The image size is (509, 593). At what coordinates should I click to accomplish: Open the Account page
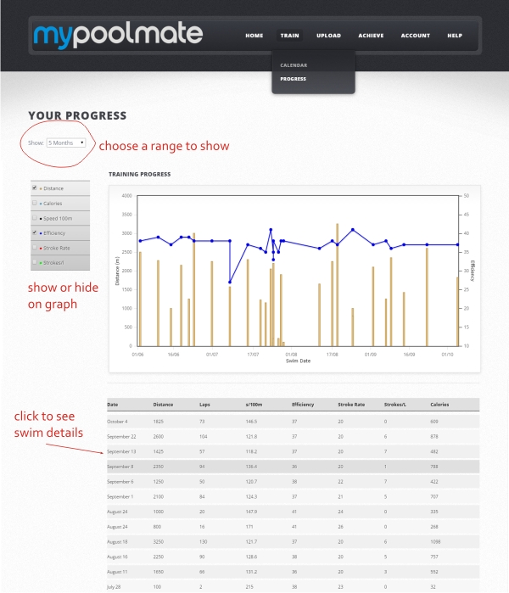pos(415,36)
